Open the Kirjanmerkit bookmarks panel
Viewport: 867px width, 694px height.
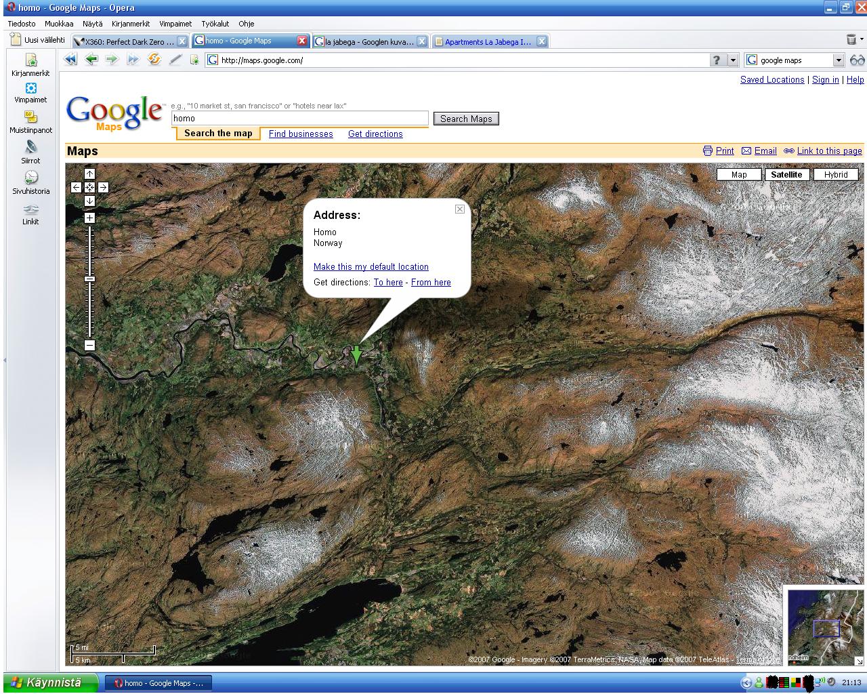(x=30, y=65)
